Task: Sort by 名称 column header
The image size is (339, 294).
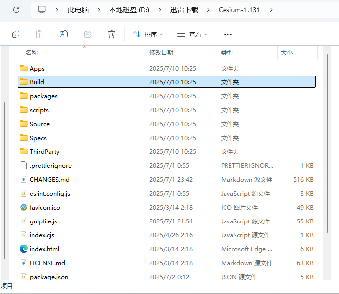Action: pos(32,53)
